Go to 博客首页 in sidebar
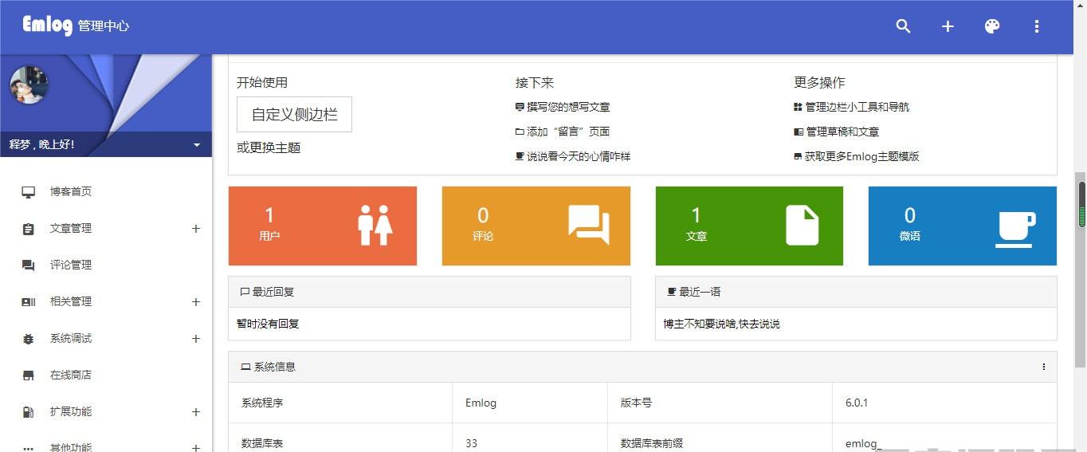This screenshot has height=452, width=1087. (x=71, y=191)
